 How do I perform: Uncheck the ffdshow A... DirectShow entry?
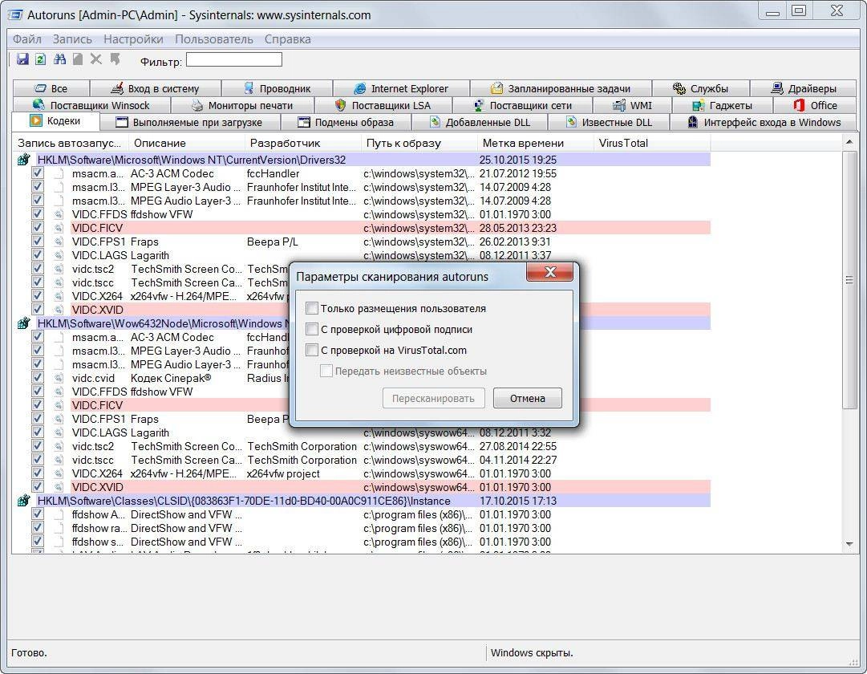[37, 514]
